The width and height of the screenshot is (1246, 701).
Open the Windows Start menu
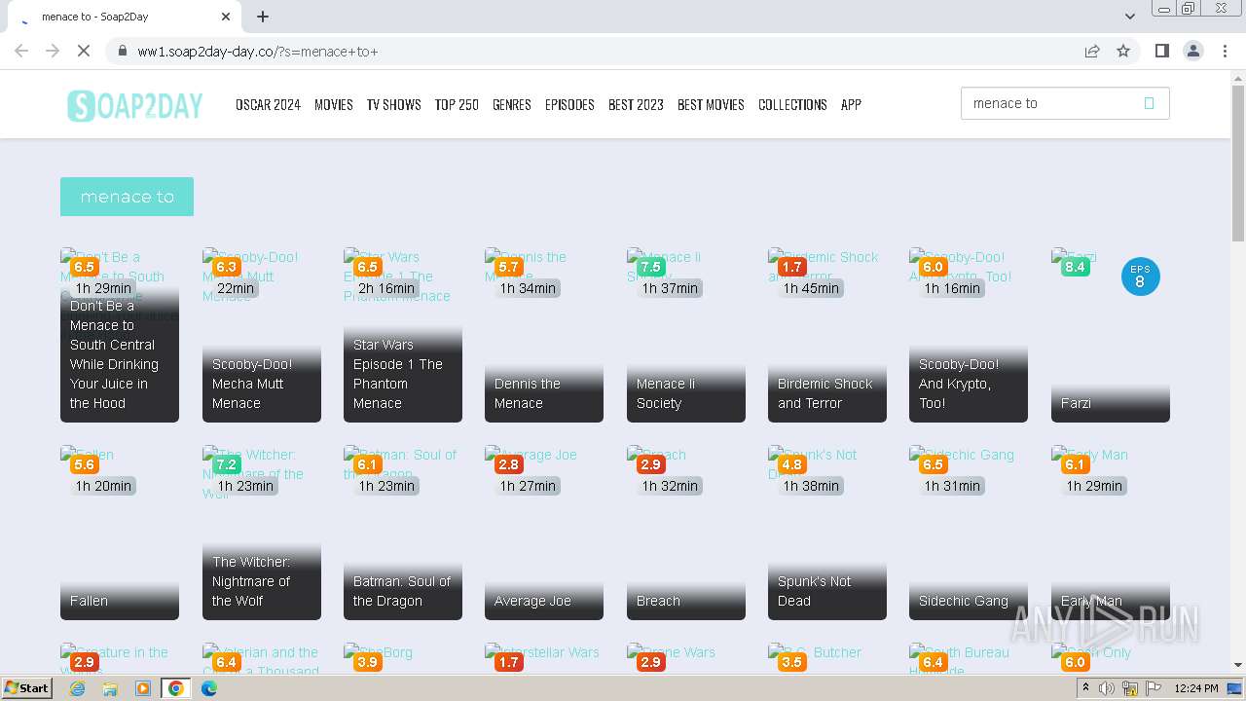coord(26,688)
